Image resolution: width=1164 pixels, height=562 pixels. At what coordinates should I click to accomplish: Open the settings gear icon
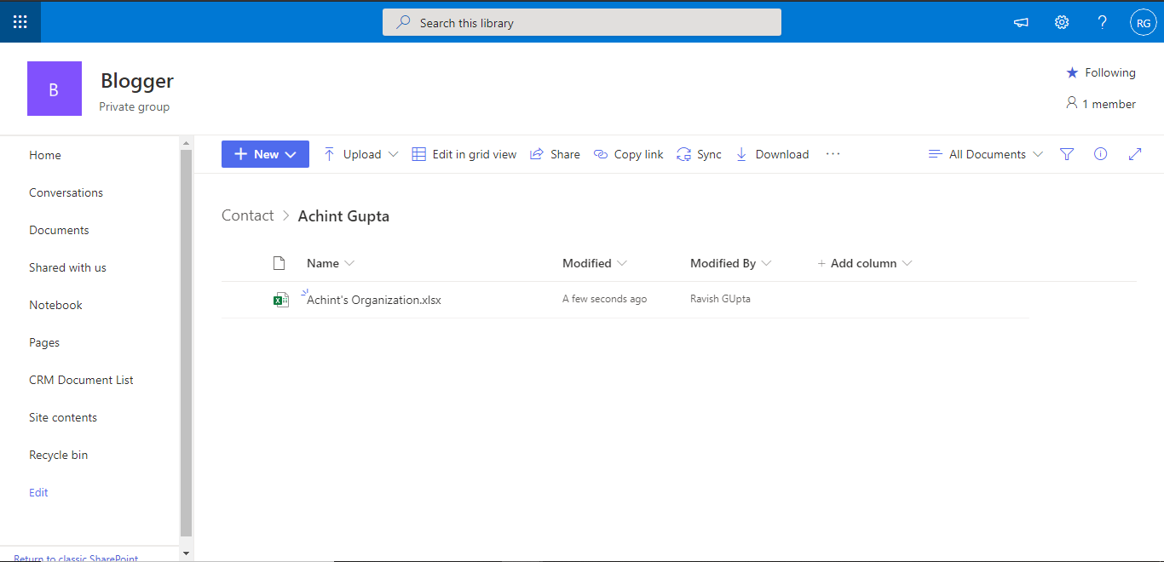tap(1062, 23)
